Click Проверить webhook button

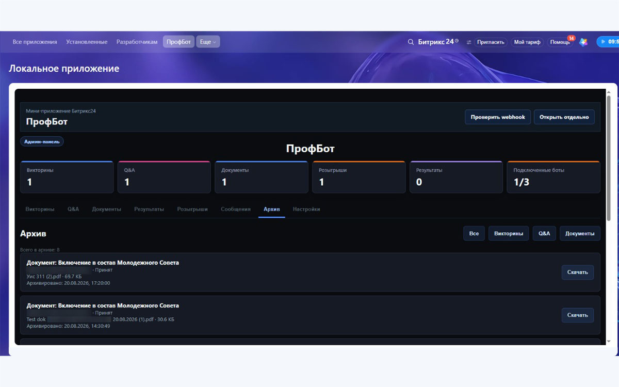tap(498, 117)
